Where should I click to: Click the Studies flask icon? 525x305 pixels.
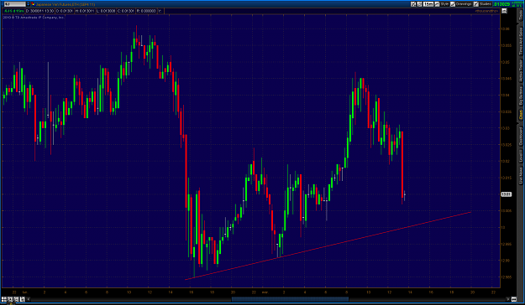point(476,4)
